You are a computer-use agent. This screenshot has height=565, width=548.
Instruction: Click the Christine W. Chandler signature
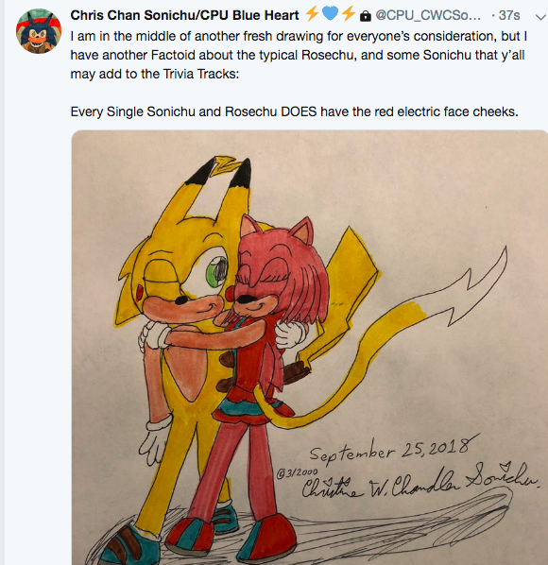tap(420, 482)
